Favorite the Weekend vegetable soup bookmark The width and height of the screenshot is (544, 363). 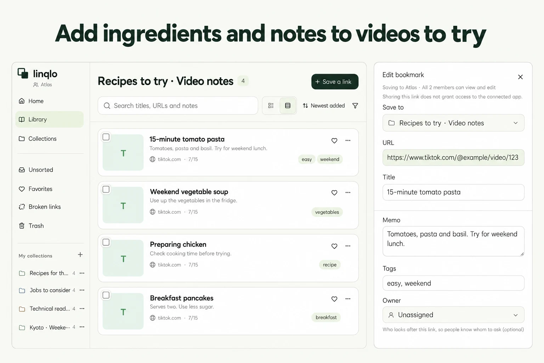334,193
